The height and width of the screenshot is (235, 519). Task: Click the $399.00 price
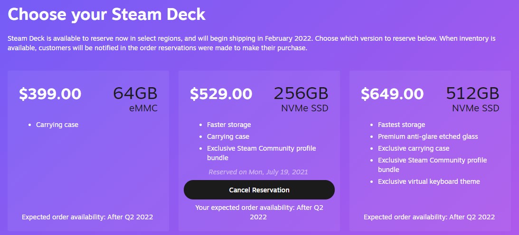50,94
